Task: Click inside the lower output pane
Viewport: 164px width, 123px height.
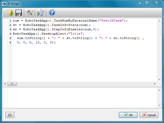Action: click(x=80, y=98)
